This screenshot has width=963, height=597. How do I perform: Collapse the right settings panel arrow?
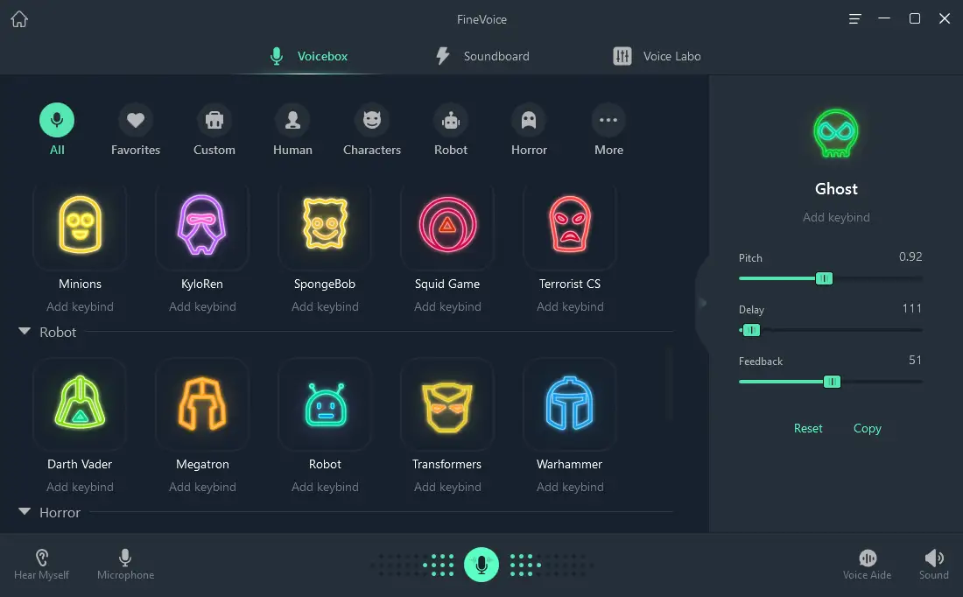point(702,303)
